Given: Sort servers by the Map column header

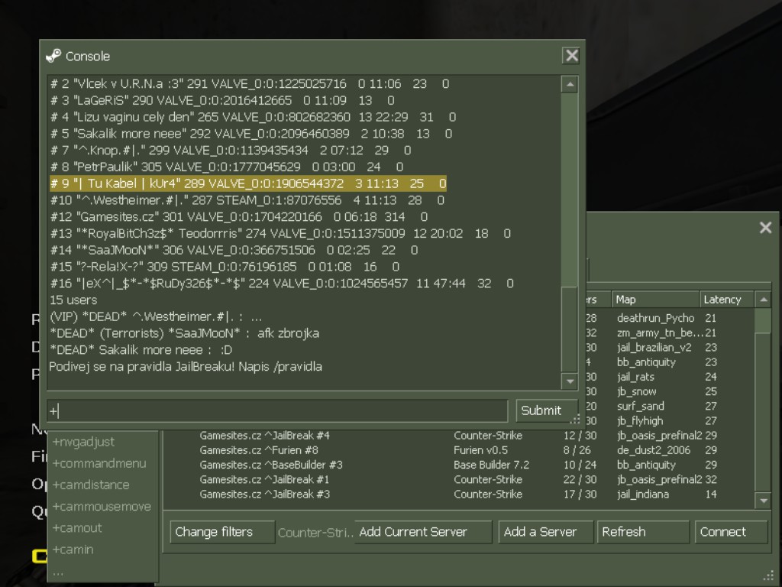Looking at the screenshot, I should pyautogui.click(x=654, y=300).
